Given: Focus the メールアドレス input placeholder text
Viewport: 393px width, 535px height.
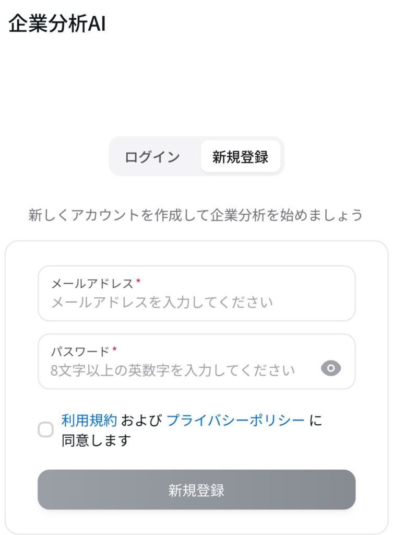Looking at the screenshot, I should tap(162, 303).
